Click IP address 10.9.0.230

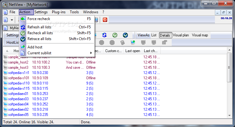[x=40, y=73]
